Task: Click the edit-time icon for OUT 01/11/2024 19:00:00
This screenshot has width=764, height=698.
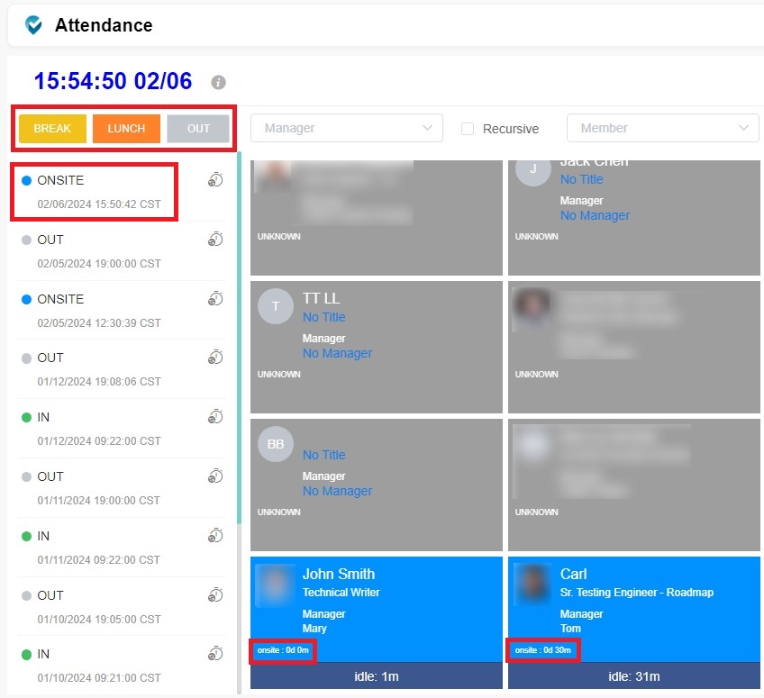Action: 214,476
